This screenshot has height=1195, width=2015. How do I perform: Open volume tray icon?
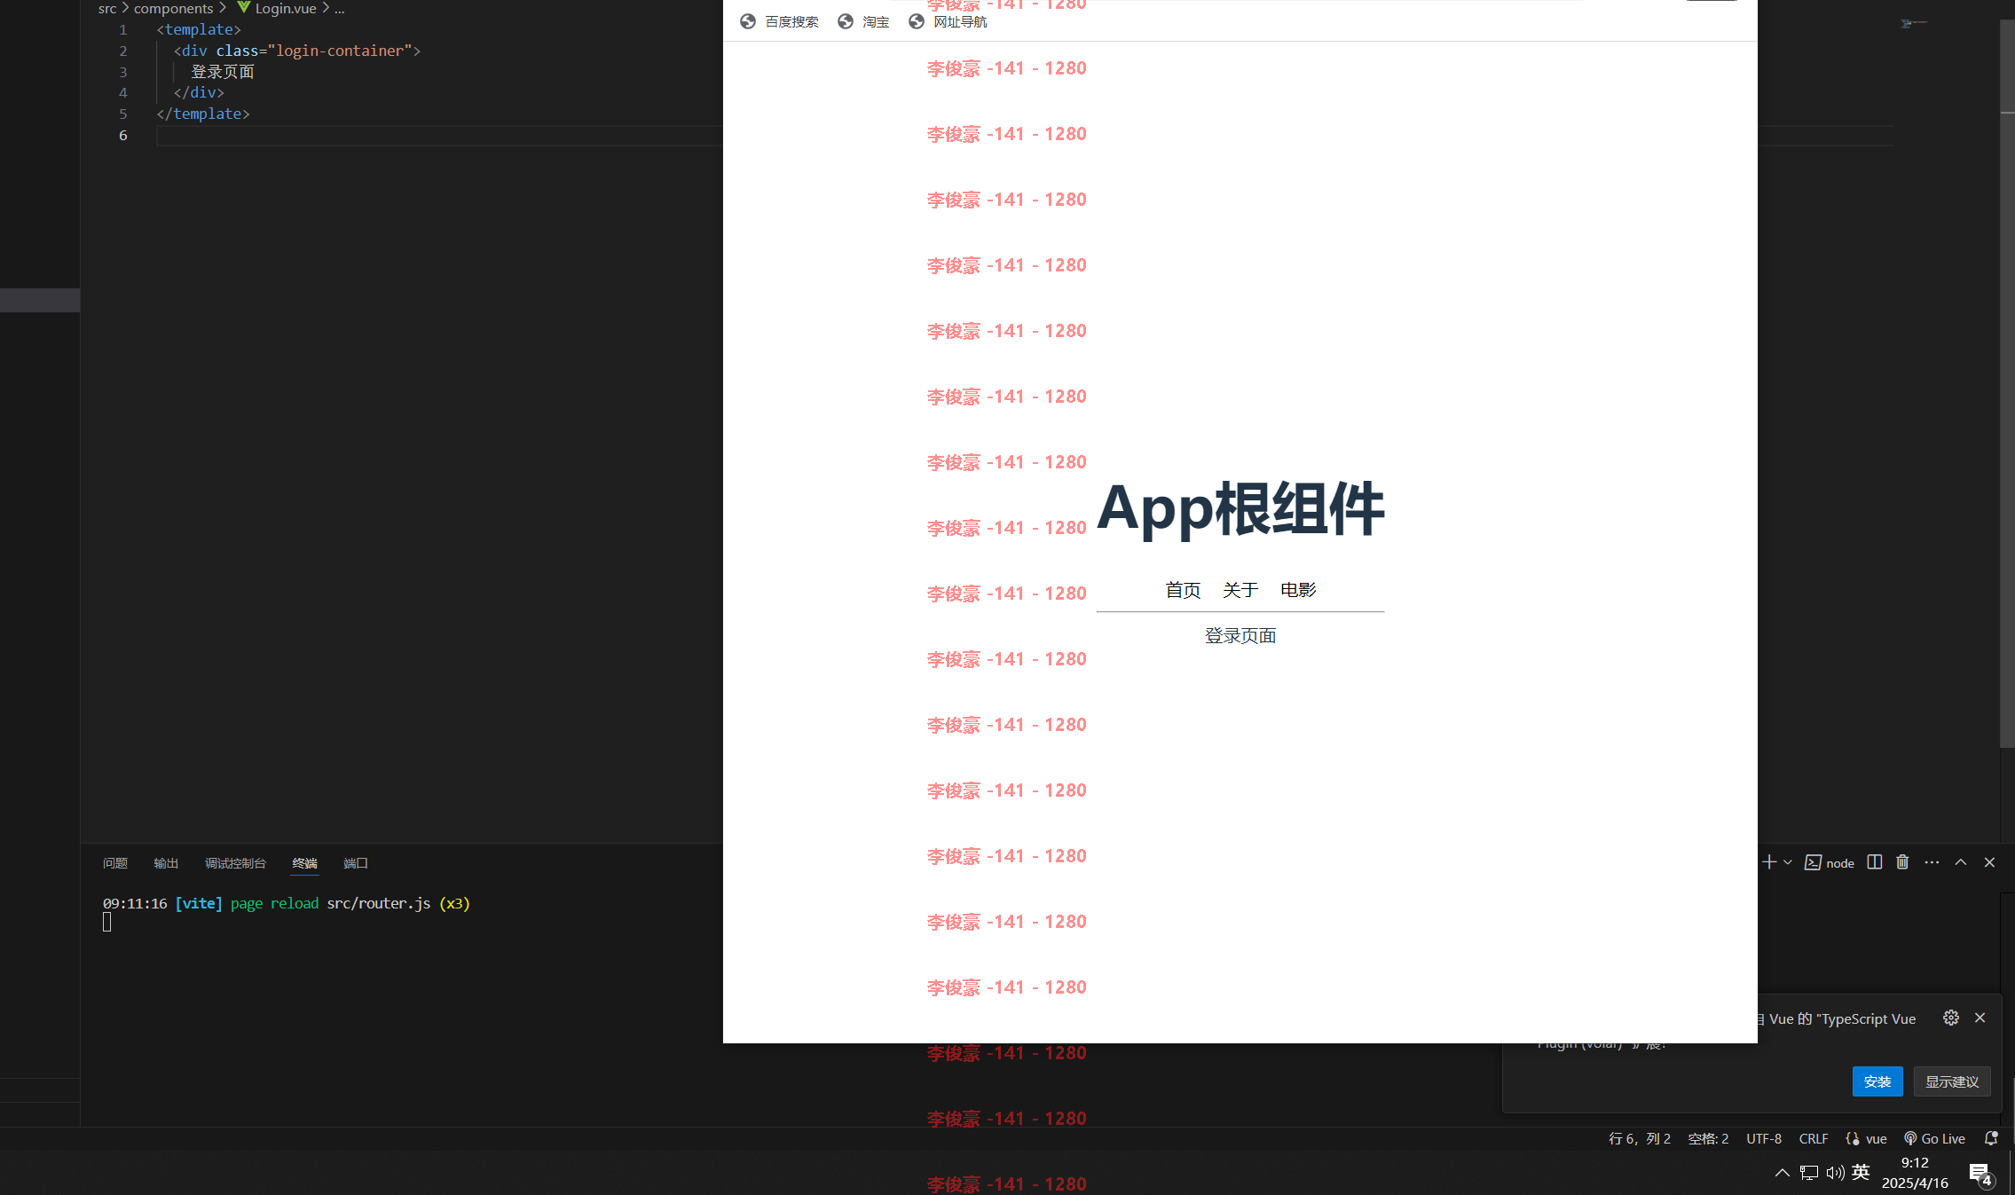(1835, 1173)
